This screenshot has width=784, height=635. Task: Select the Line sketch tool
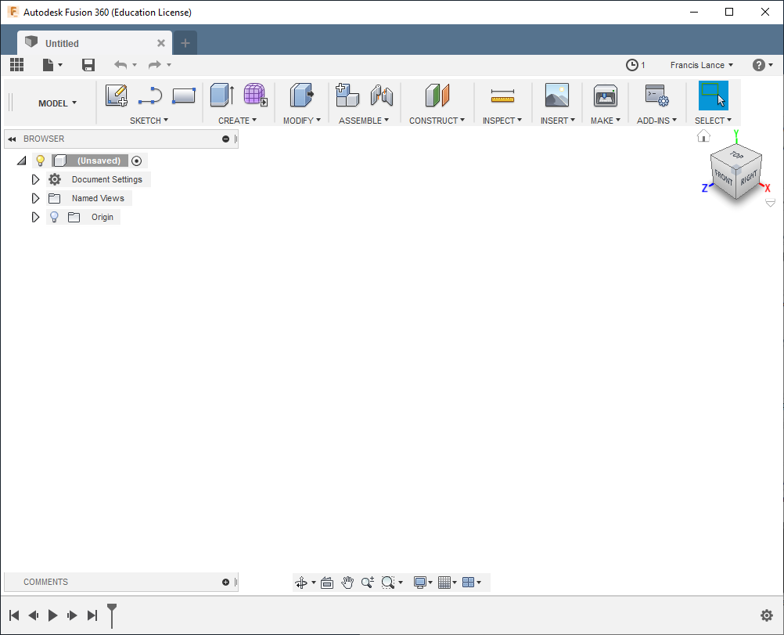pos(150,95)
